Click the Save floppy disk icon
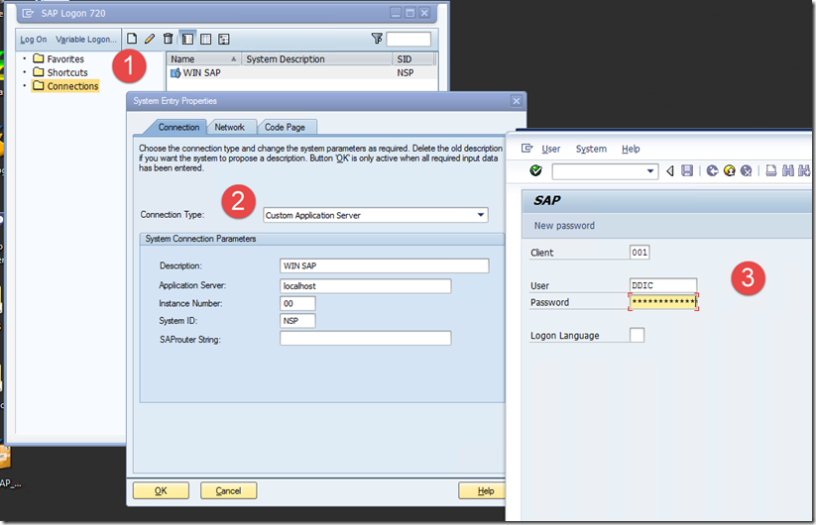This screenshot has height=525, width=816. [687, 171]
